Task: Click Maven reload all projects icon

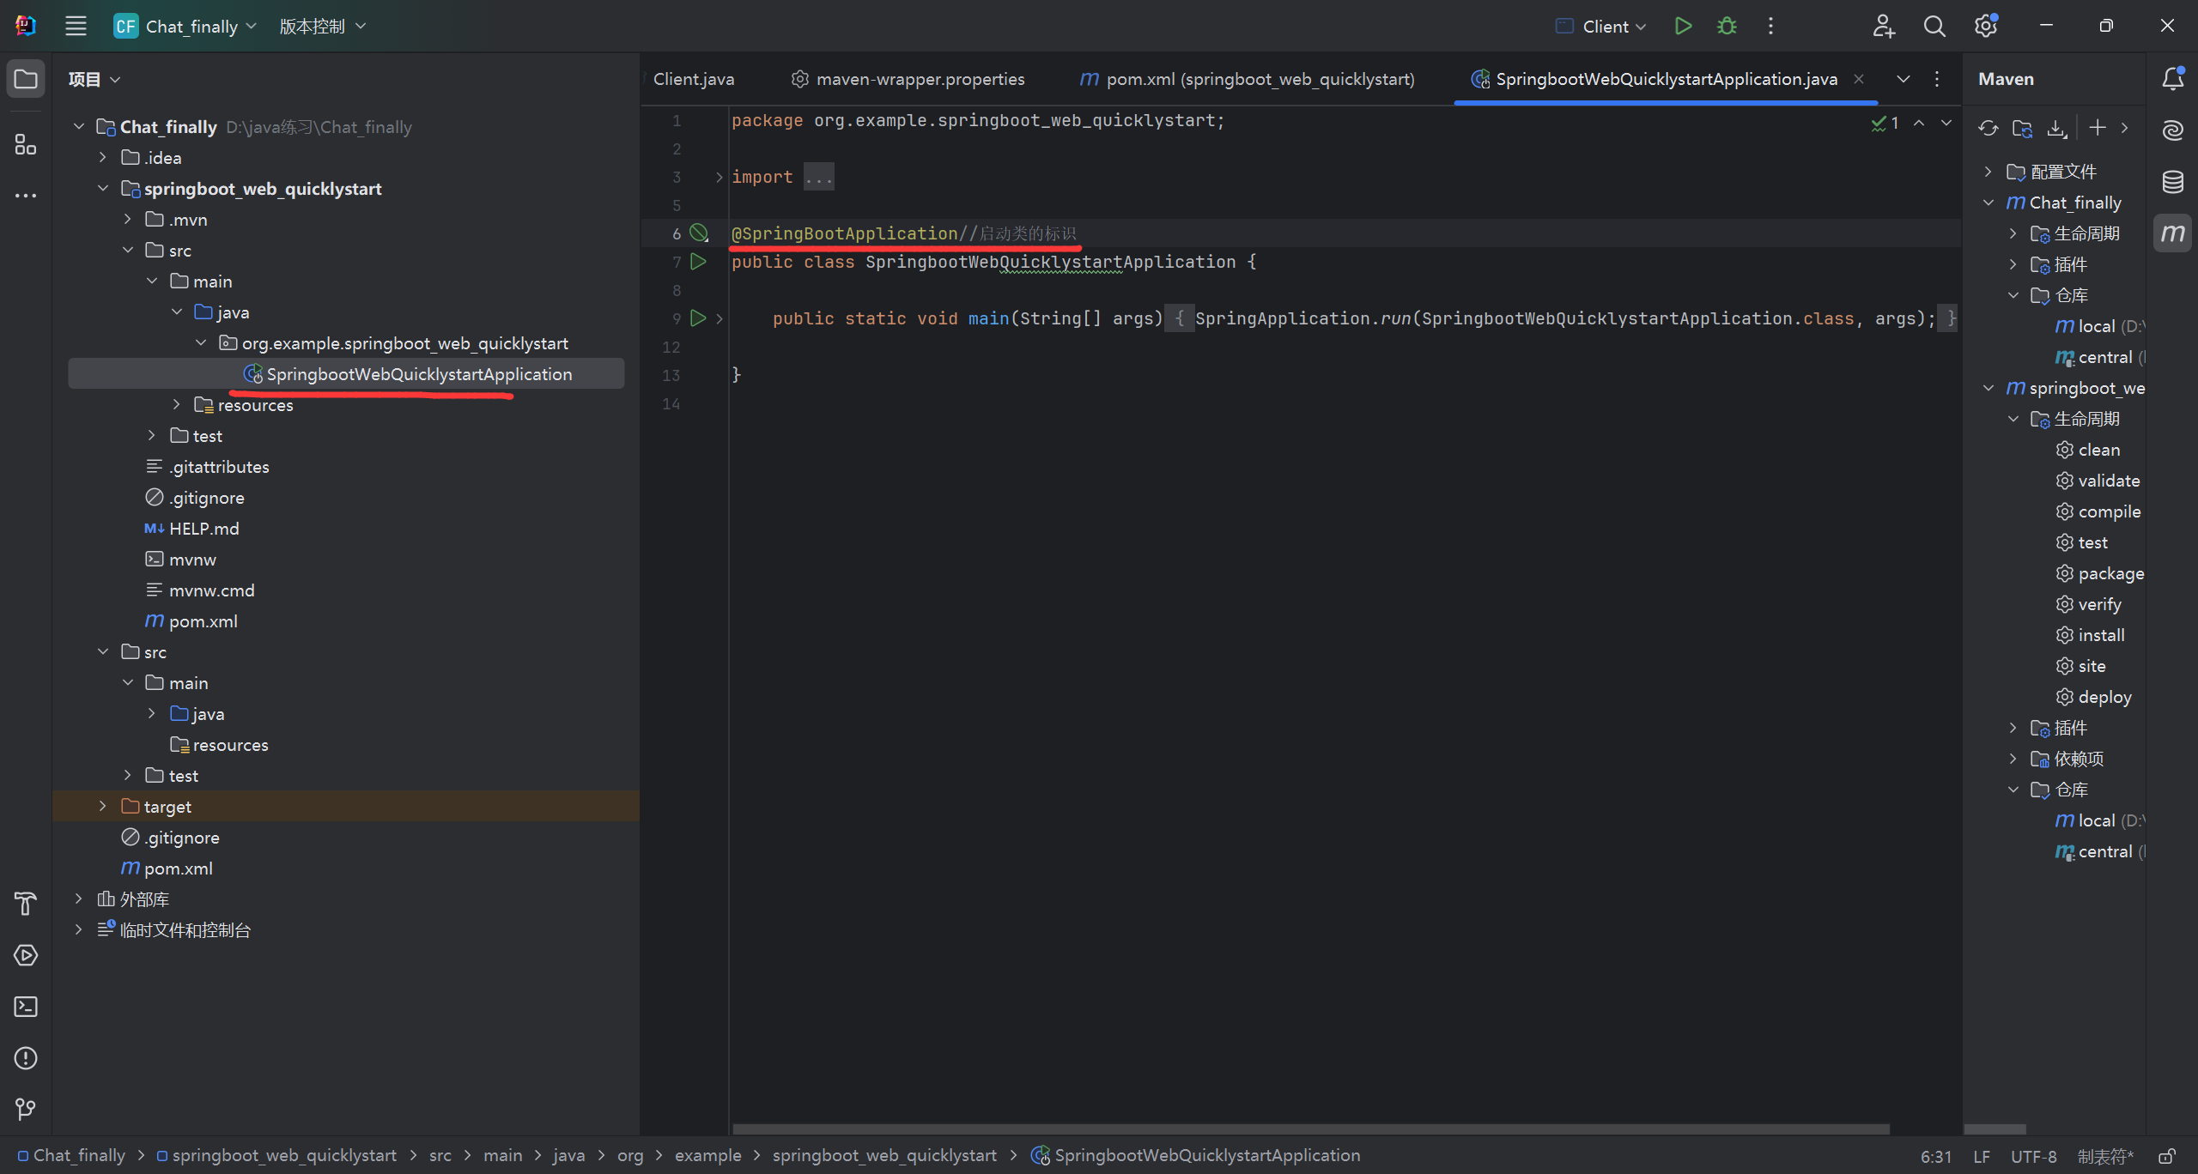Action: [x=1988, y=128]
